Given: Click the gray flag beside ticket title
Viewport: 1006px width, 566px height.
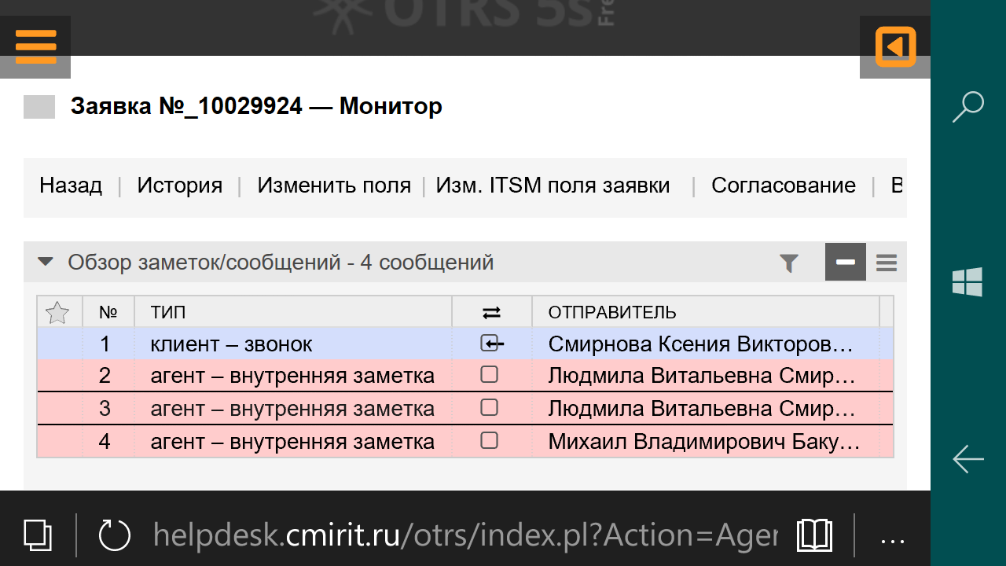Looking at the screenshot, I should [39, 107].
